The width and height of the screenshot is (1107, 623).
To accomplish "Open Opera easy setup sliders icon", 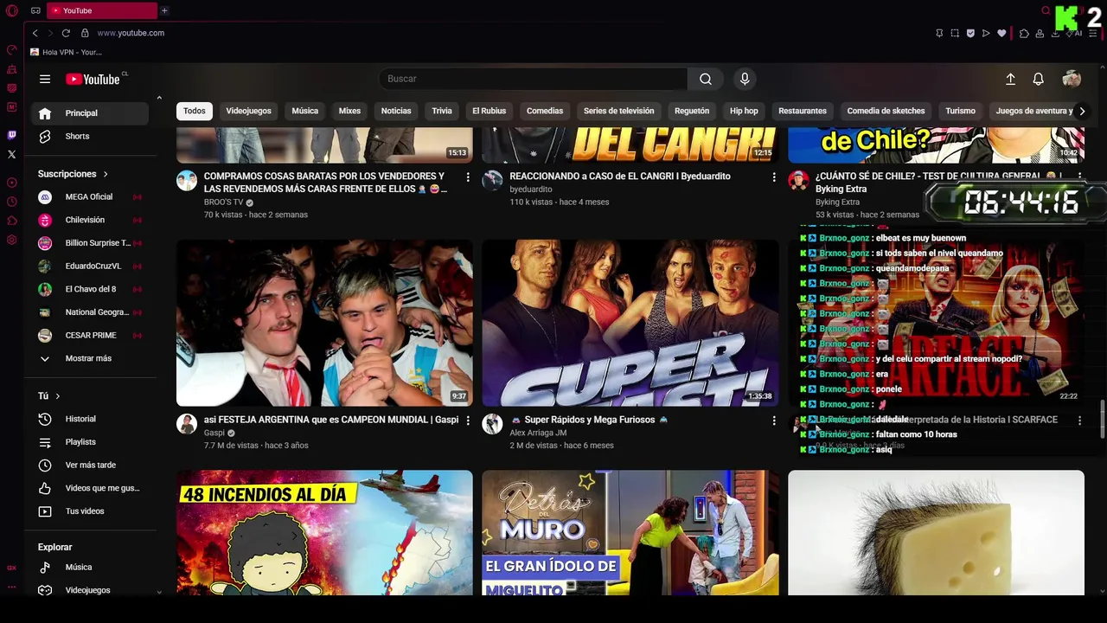I will tap(1091, 33).
